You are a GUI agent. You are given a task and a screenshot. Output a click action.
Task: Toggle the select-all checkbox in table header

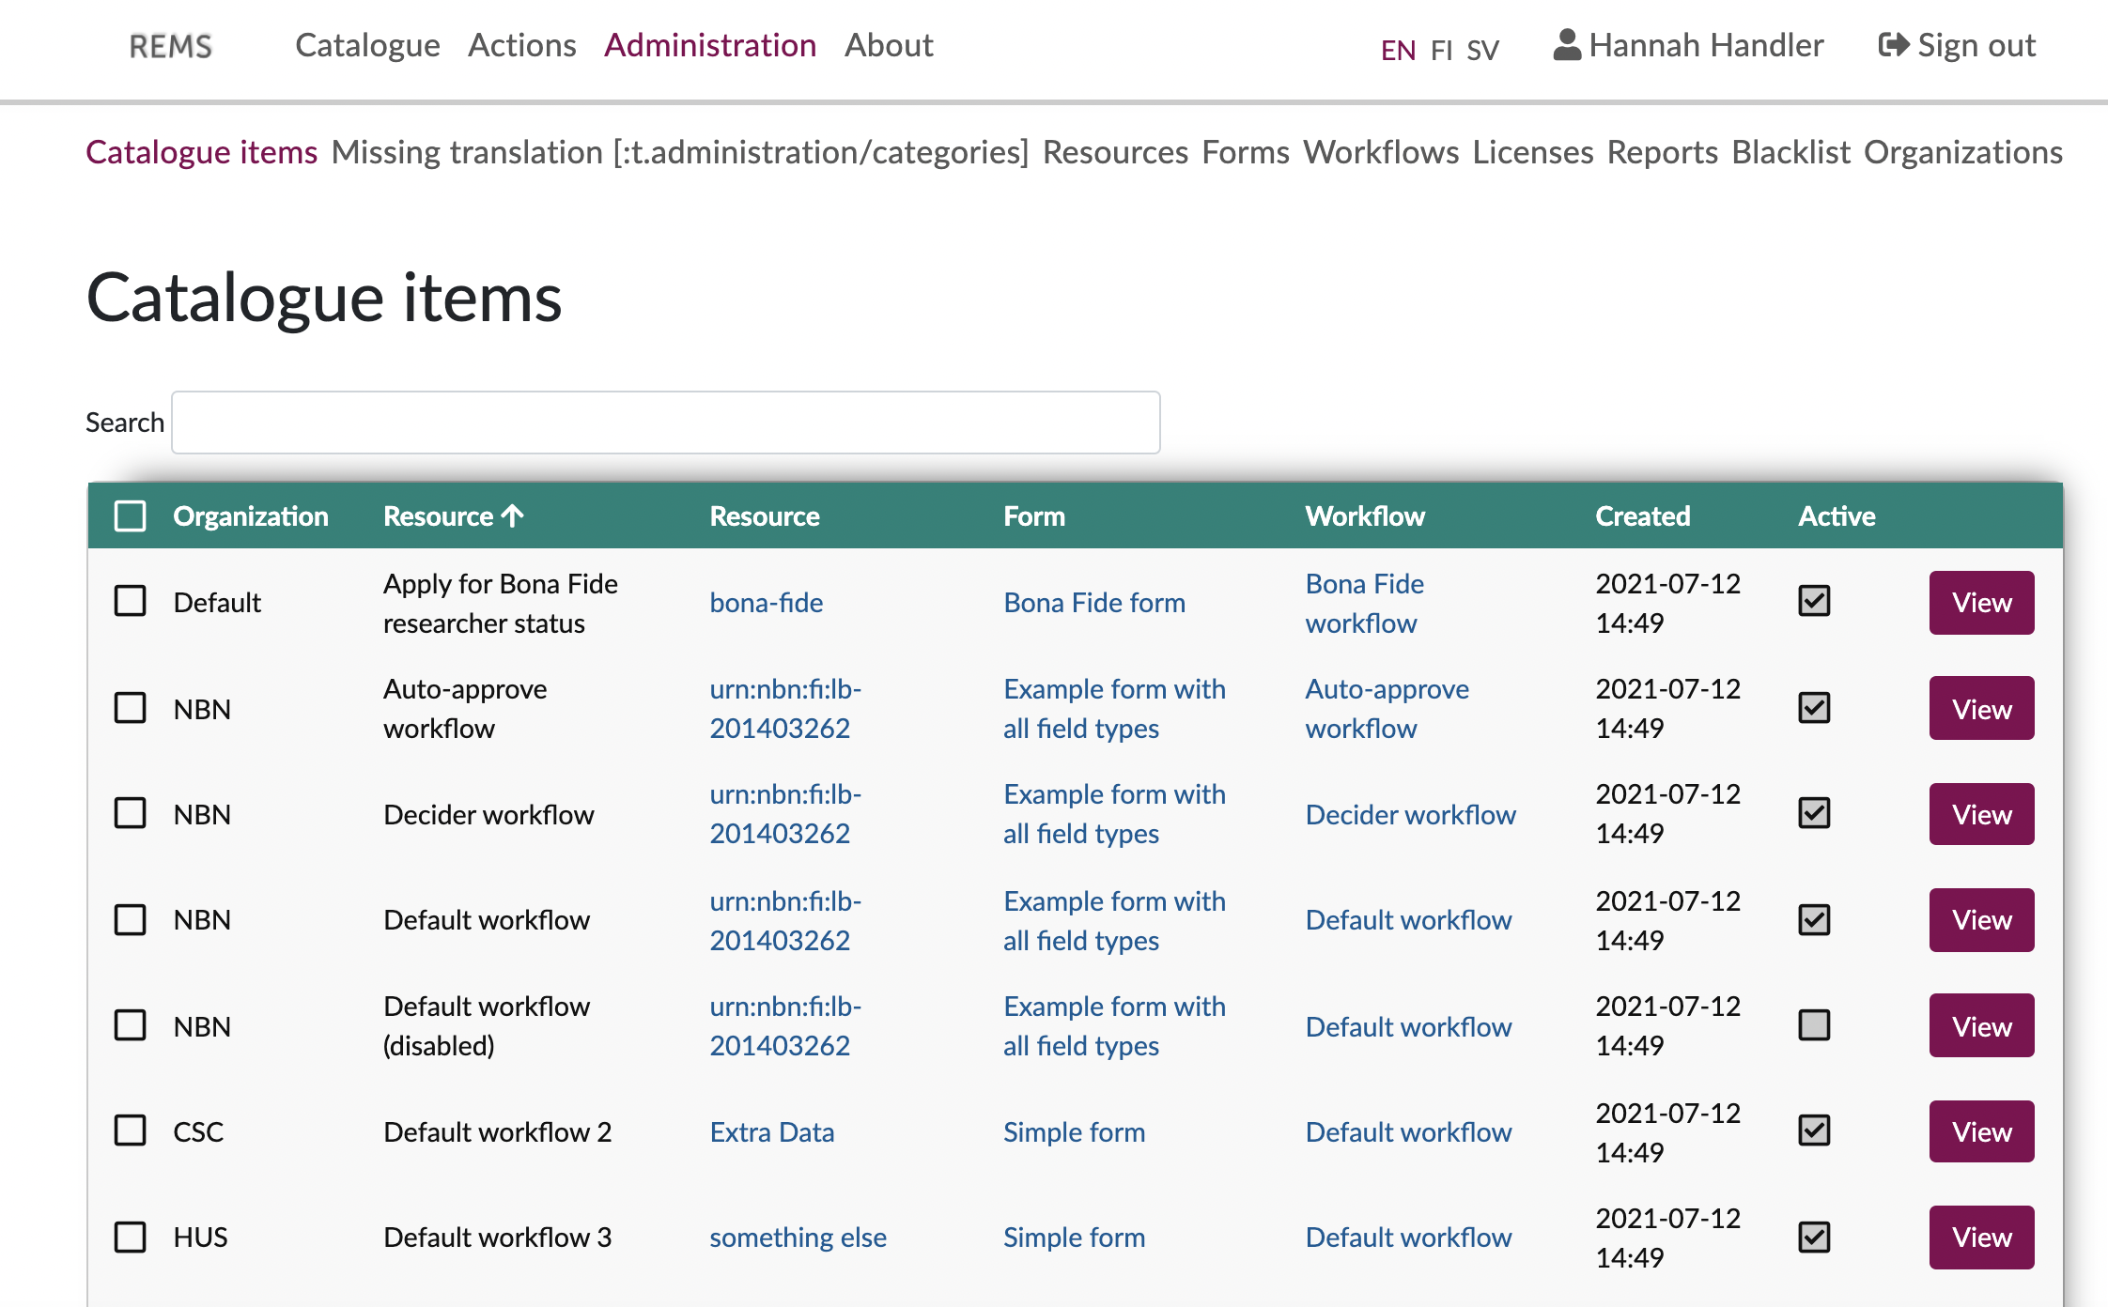pos(131,515)
